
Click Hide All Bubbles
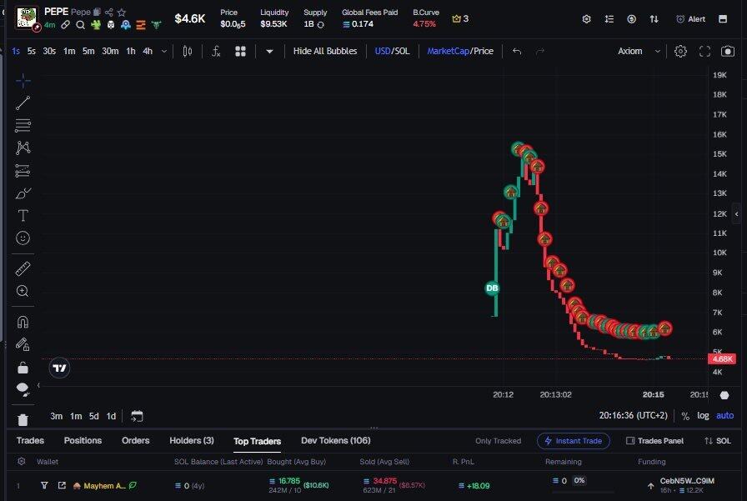324,51
